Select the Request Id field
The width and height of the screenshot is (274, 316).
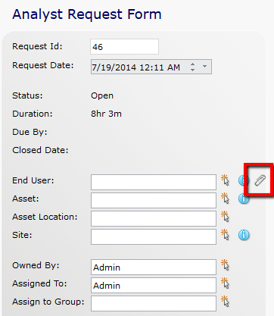124,46
